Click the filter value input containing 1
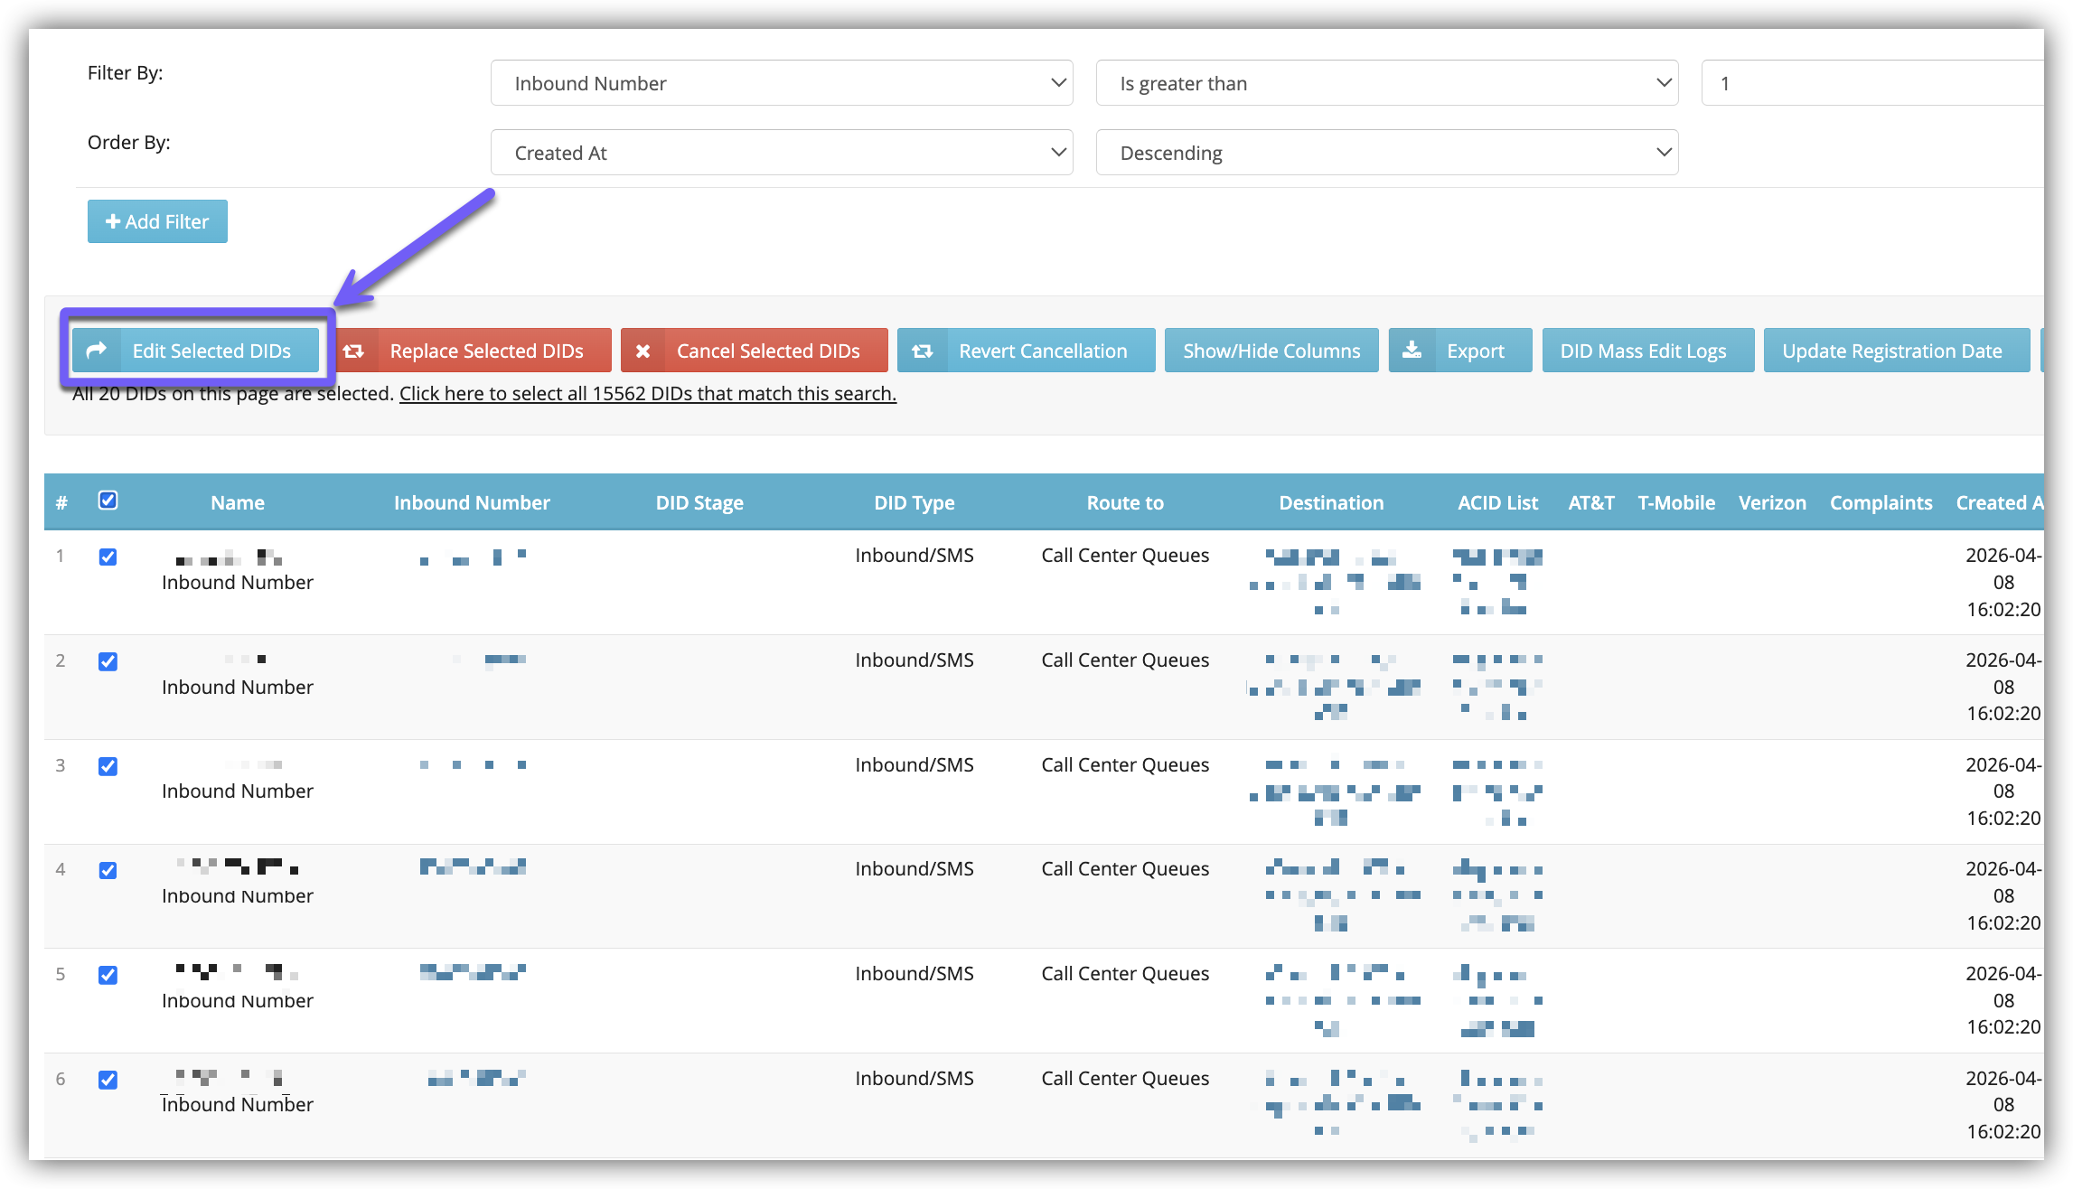Screen dimensions: 2073x1189 (x=1871, y=83)
